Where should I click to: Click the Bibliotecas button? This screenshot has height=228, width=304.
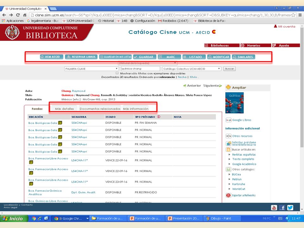coord(222,45)
